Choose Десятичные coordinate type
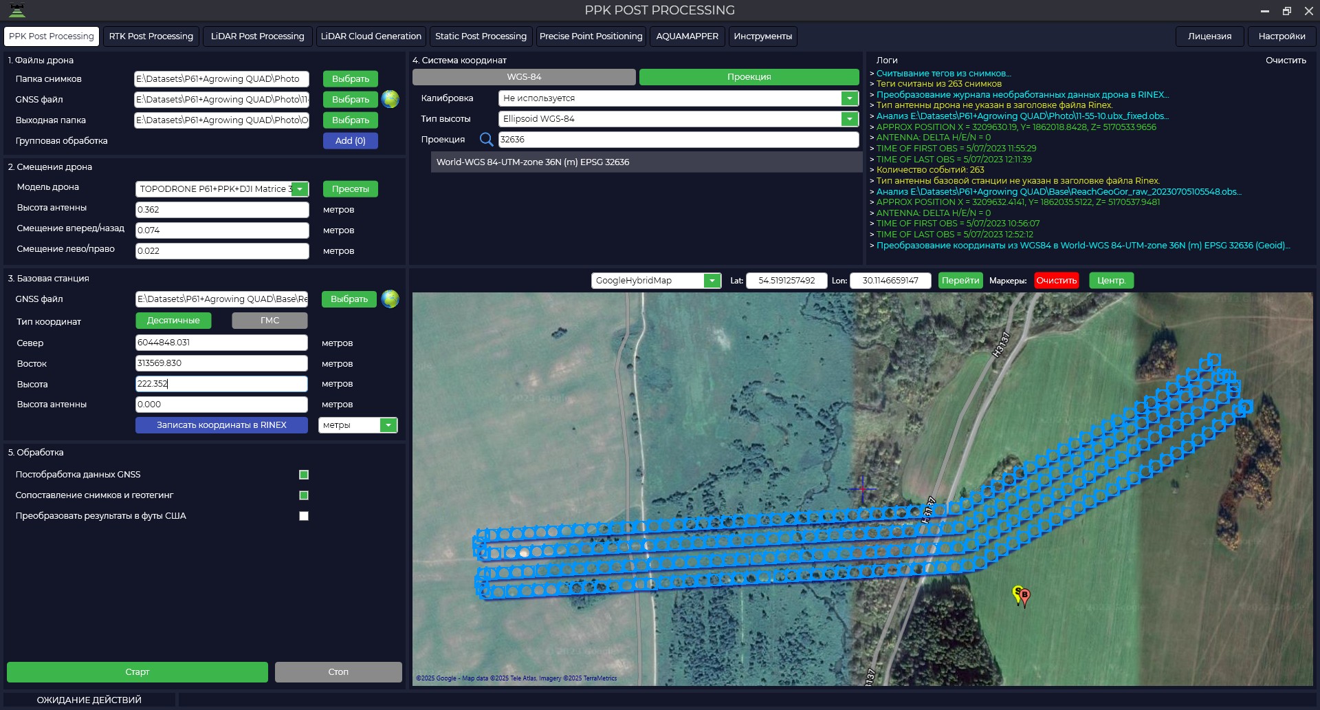Viewport: 1320px width, 710px height. coord(173,321)
